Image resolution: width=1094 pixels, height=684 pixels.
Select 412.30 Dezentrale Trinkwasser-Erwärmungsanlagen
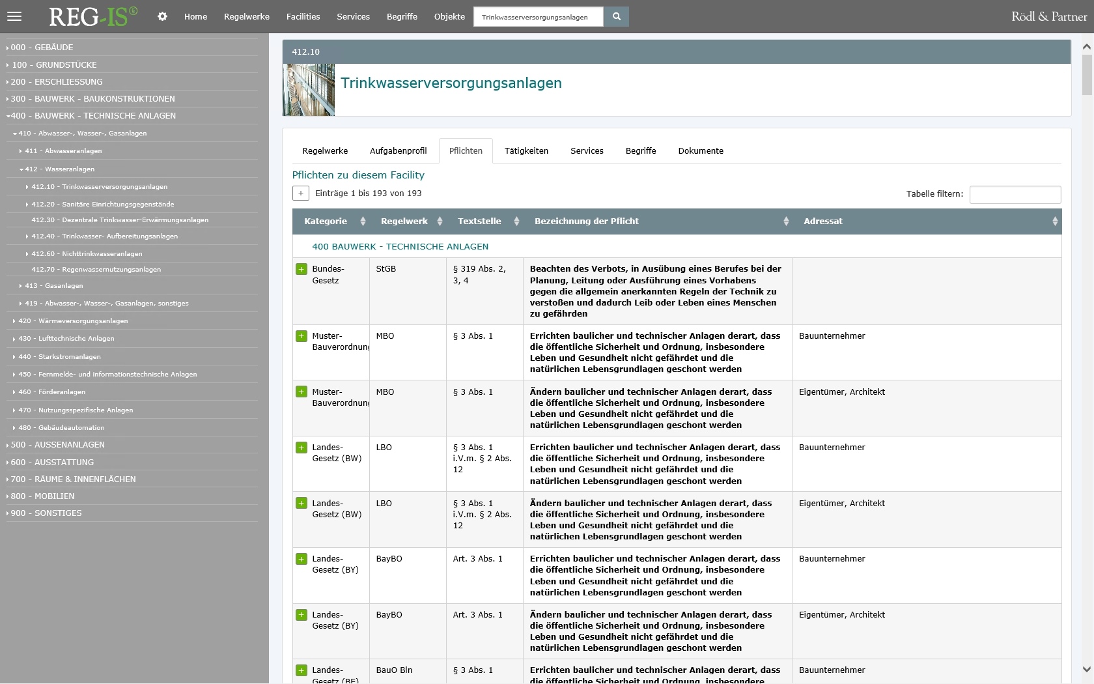[x=120, y=220]
